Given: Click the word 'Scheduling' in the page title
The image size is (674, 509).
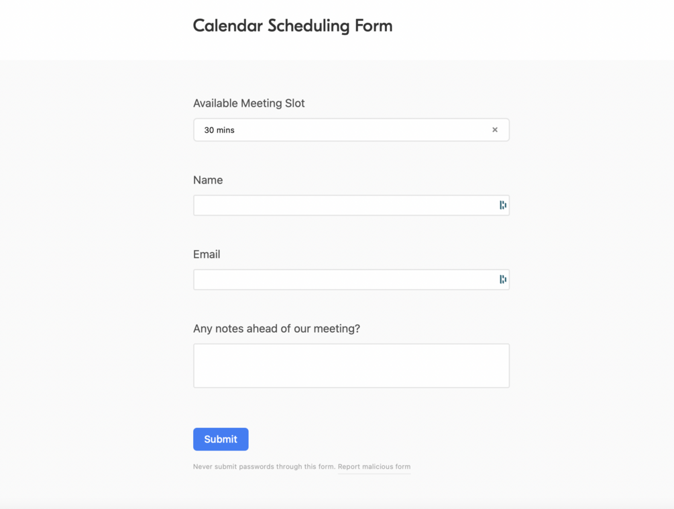Looking at the screenshot, I should [x=308, y=25].
